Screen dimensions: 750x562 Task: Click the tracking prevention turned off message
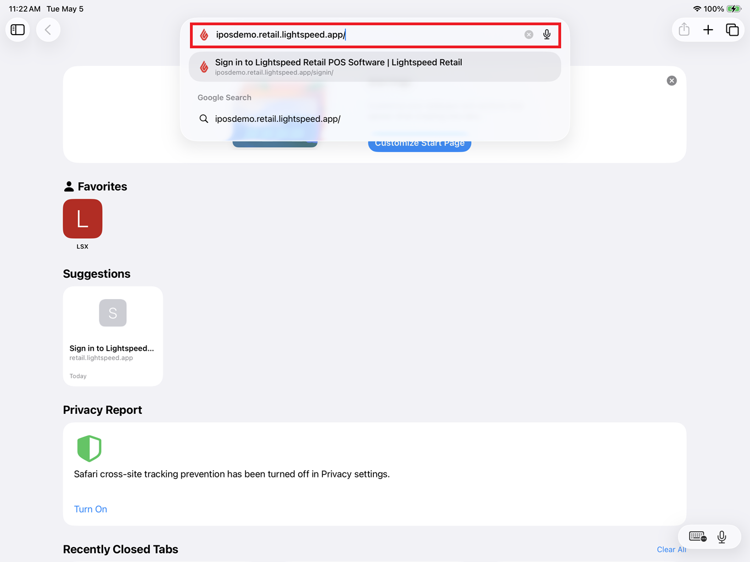232,474
